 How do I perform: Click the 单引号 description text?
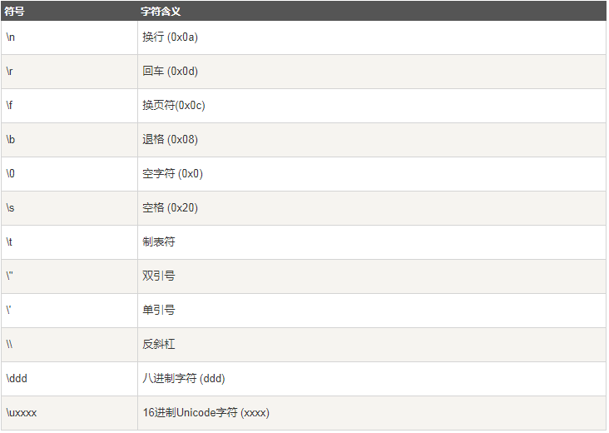tap(158, 310)
